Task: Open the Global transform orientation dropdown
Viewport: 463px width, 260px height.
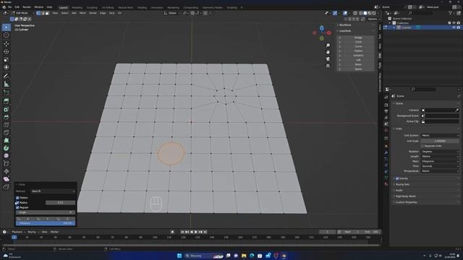Action: pos(172,13)
